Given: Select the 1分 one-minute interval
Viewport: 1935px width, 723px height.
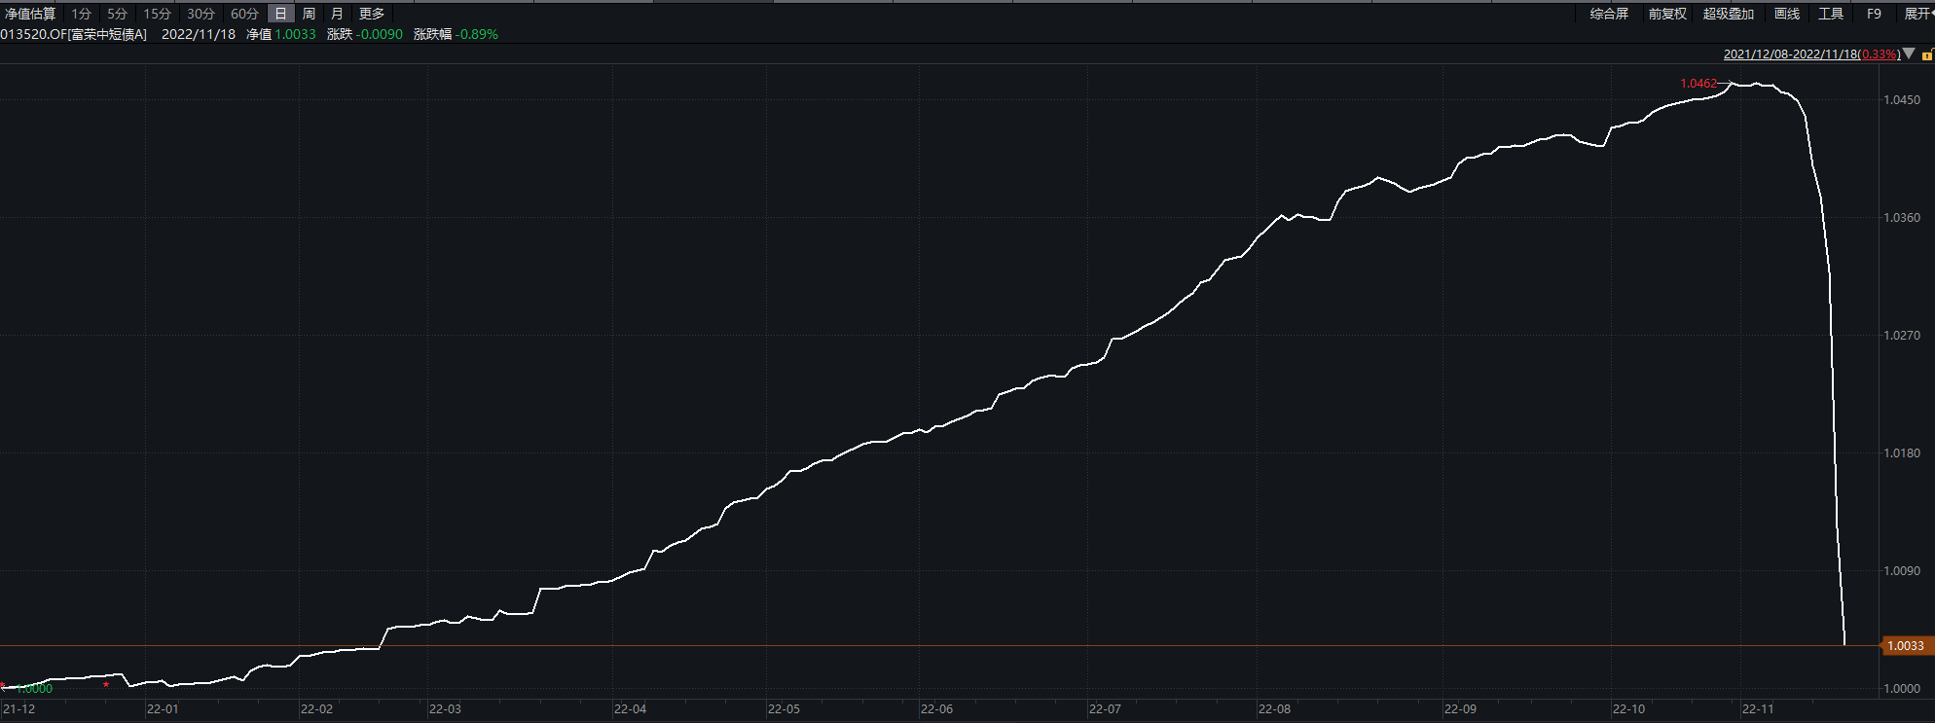Looking at the screenshot, I should [x=81, y=14].
